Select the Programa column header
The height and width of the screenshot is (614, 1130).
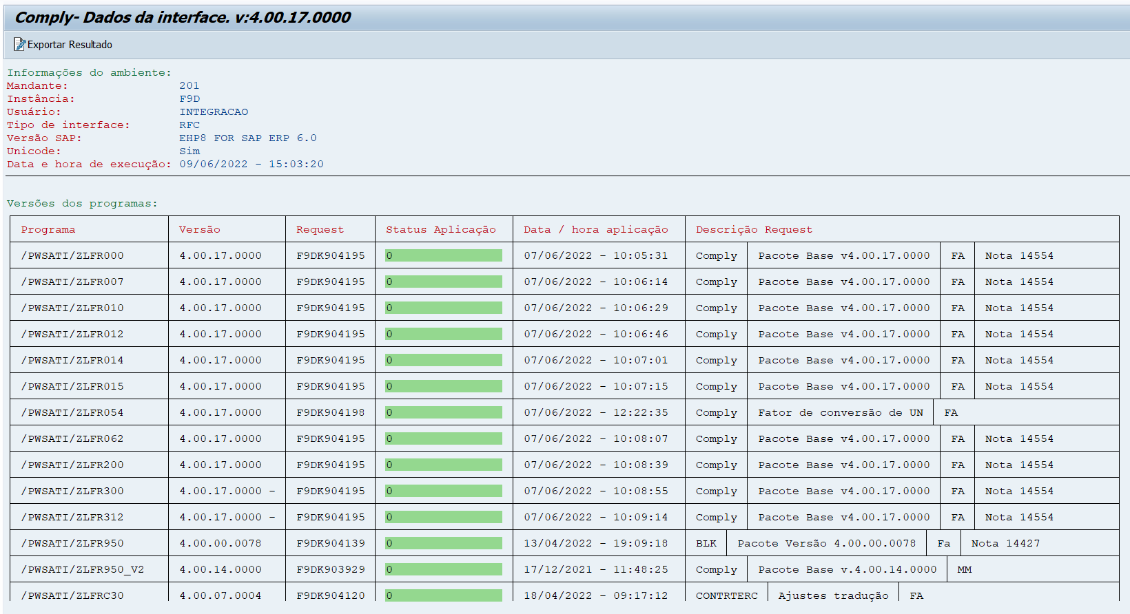click(48, 230)
